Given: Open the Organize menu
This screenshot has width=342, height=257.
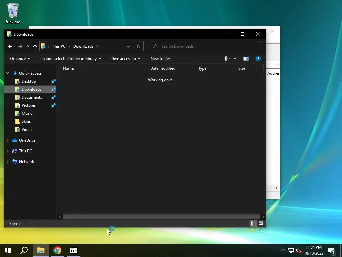Looking at the screenshot, I should pyautogui.click(x=20, y=59).
